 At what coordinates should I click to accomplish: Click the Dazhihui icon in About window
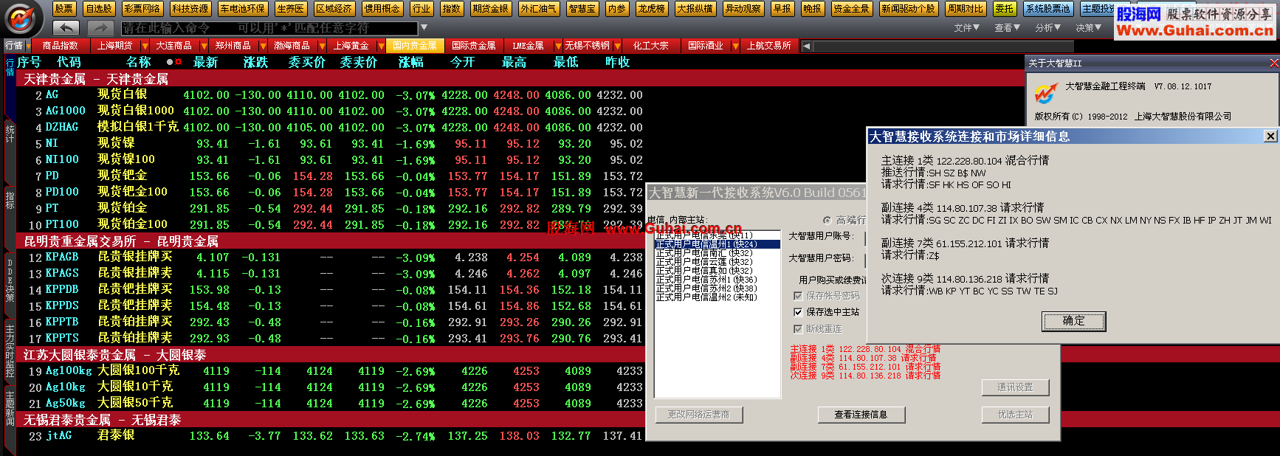click(1045, 93)
